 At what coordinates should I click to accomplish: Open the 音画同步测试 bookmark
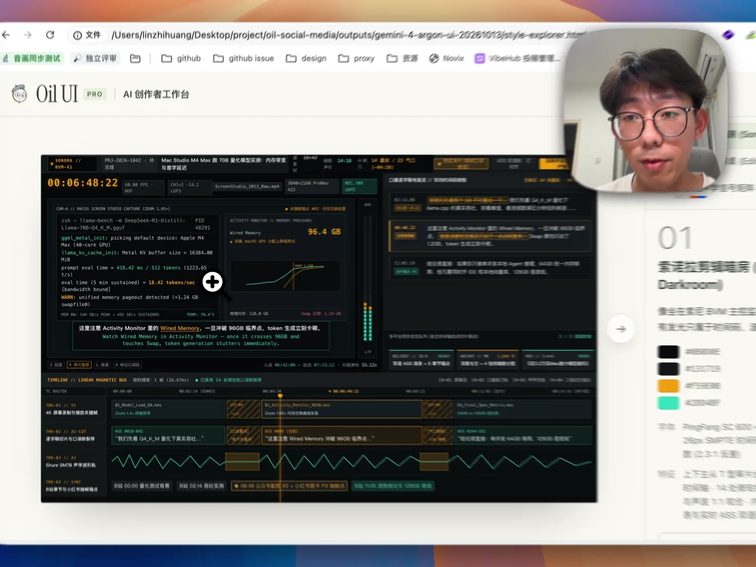[32, 59]
